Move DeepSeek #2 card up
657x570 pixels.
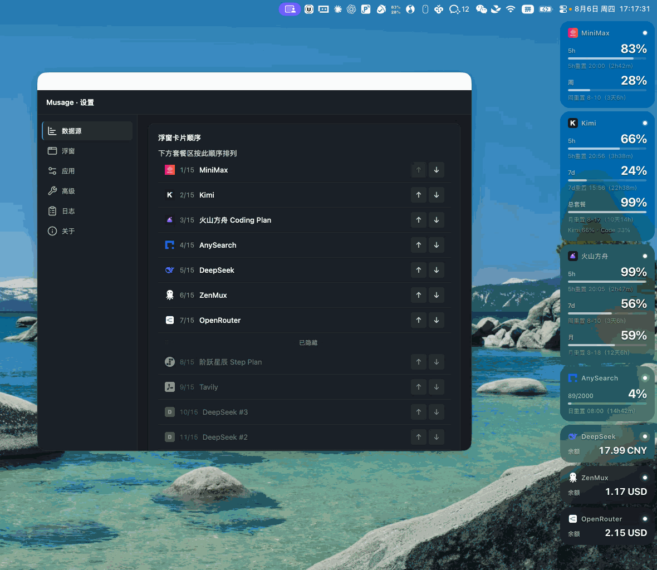418,437
